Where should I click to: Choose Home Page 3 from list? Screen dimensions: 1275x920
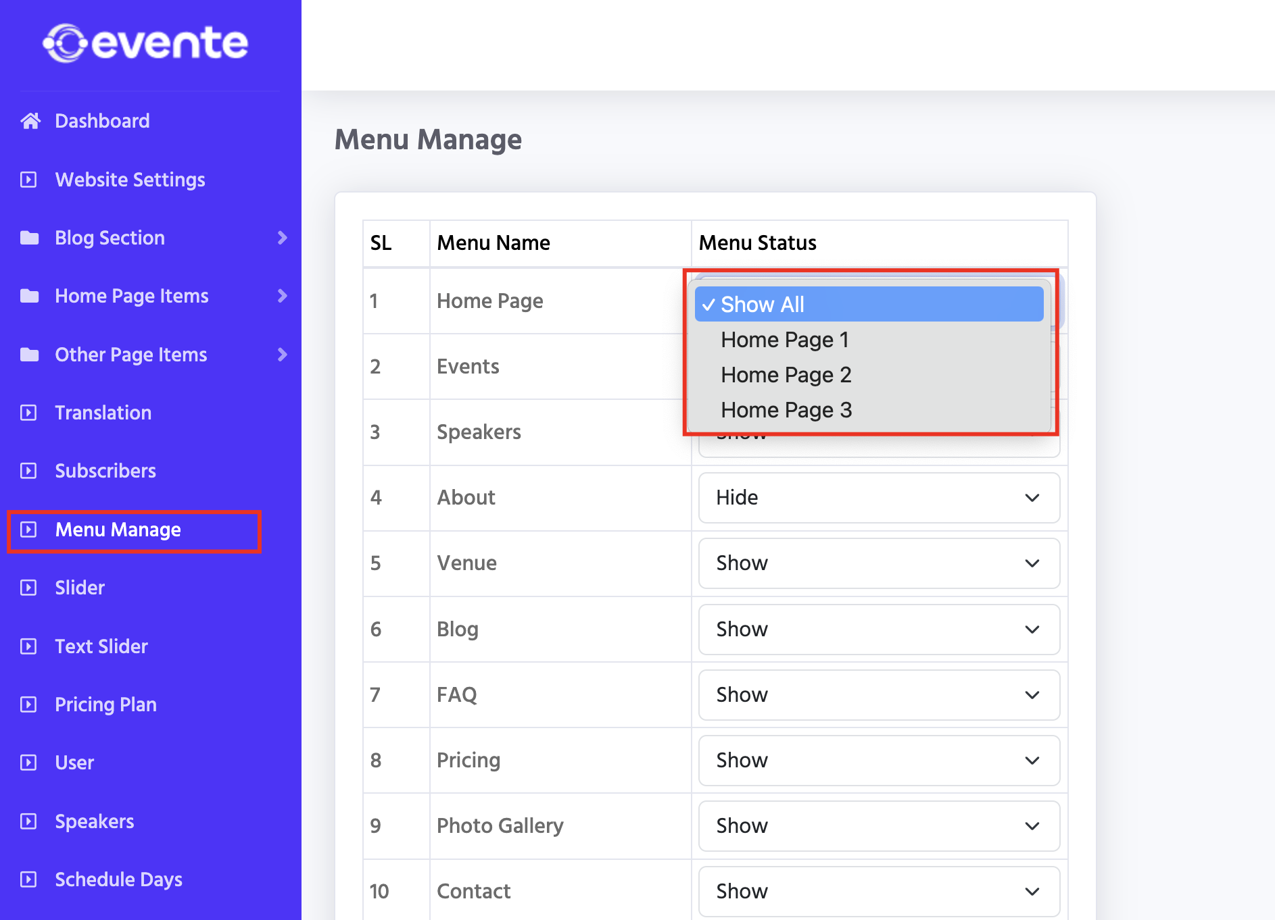coord(786,410)
